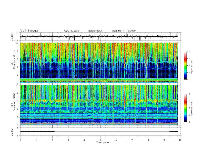Click time axis tick label "6"
Screen dimensions: 203x157
[x=116, y=140]
